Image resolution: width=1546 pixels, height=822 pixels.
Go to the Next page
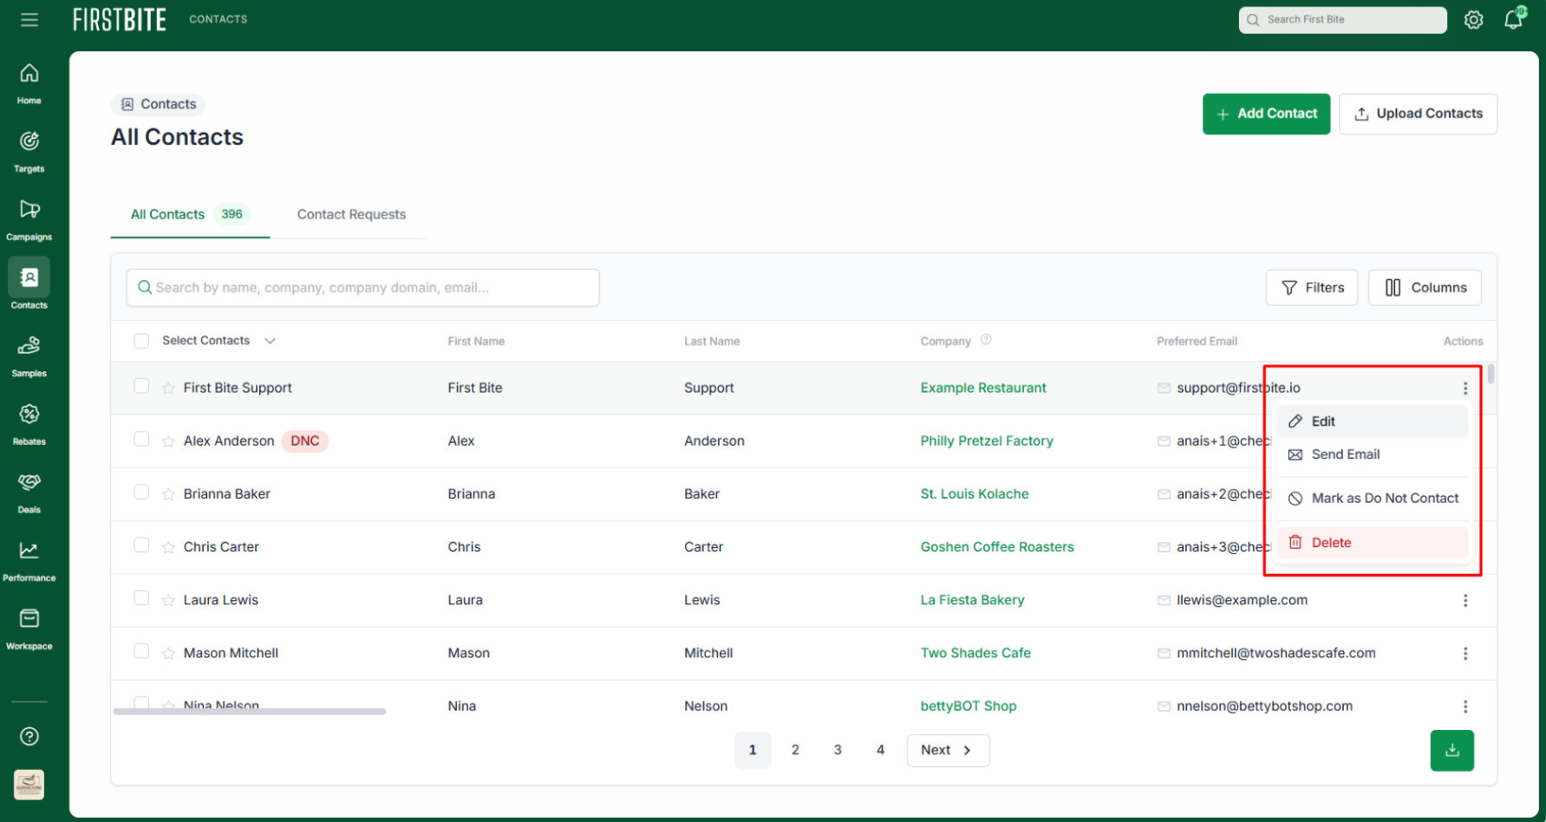coord(948,750)
